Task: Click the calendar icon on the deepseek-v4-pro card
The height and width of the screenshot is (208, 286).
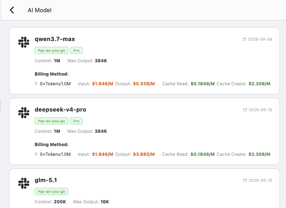Action: (x=245, y=110)
